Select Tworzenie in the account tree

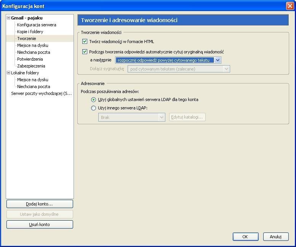click(x=27, y=38)
